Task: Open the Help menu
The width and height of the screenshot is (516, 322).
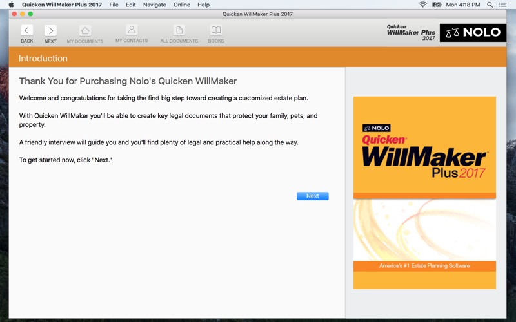Action: coord(203,5)
